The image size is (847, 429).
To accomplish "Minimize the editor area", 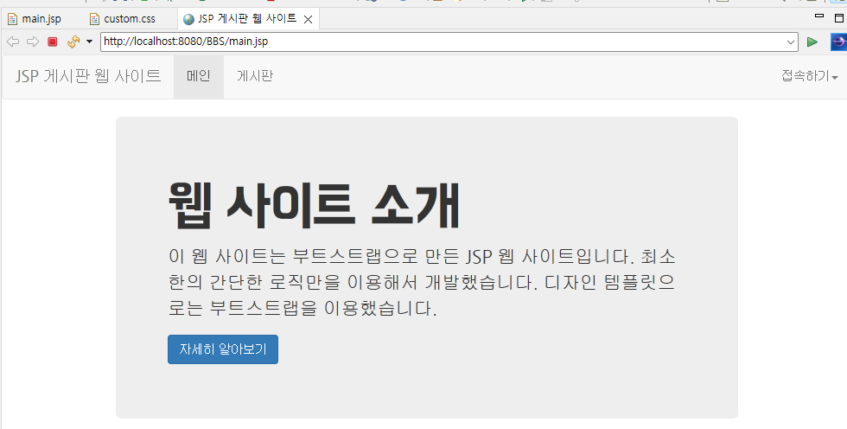I will (819, 16).
